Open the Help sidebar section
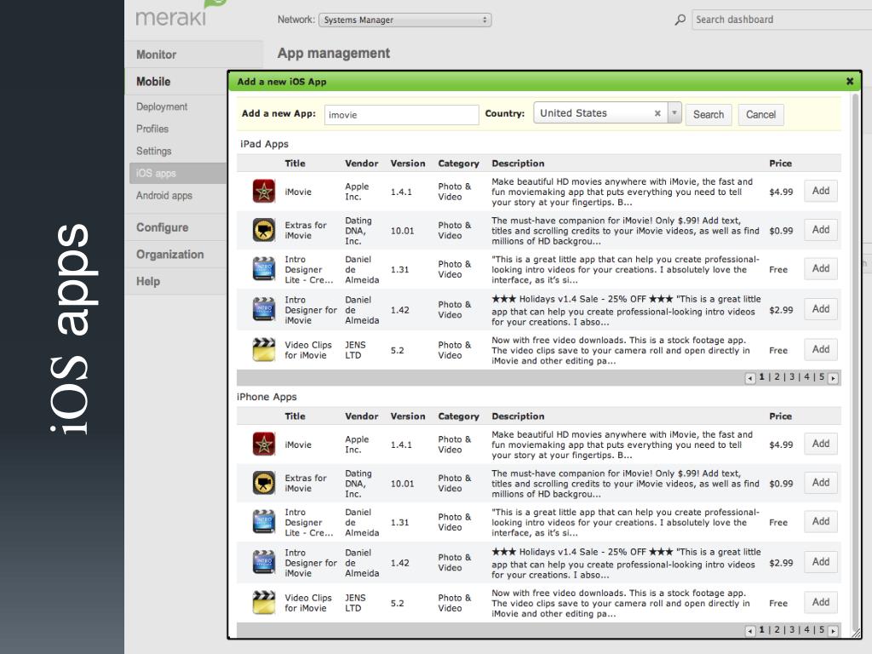872x654 pixels. point(177,281)
